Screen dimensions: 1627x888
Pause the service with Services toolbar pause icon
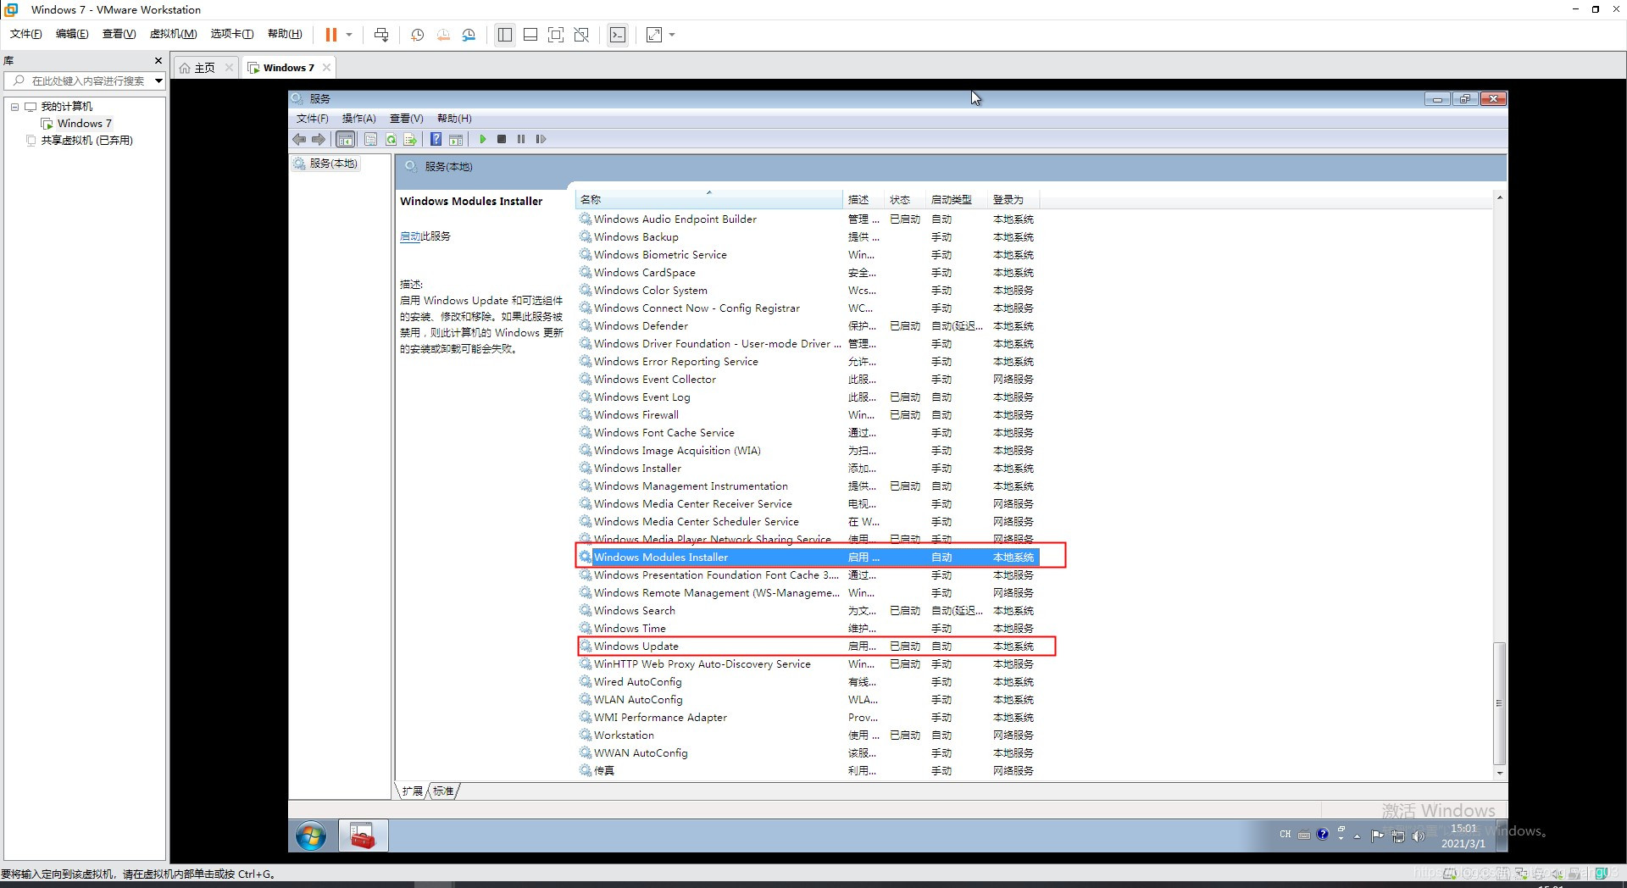pos(521,139)
